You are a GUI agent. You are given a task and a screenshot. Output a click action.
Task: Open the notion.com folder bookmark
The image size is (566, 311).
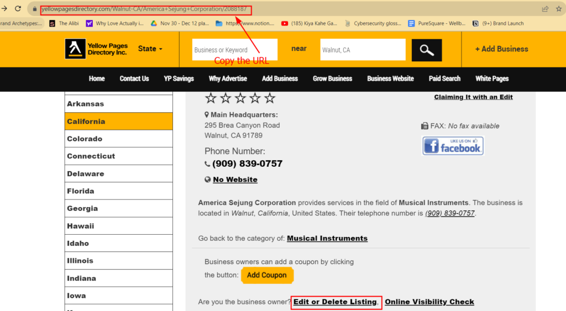(x=245, y=23)
